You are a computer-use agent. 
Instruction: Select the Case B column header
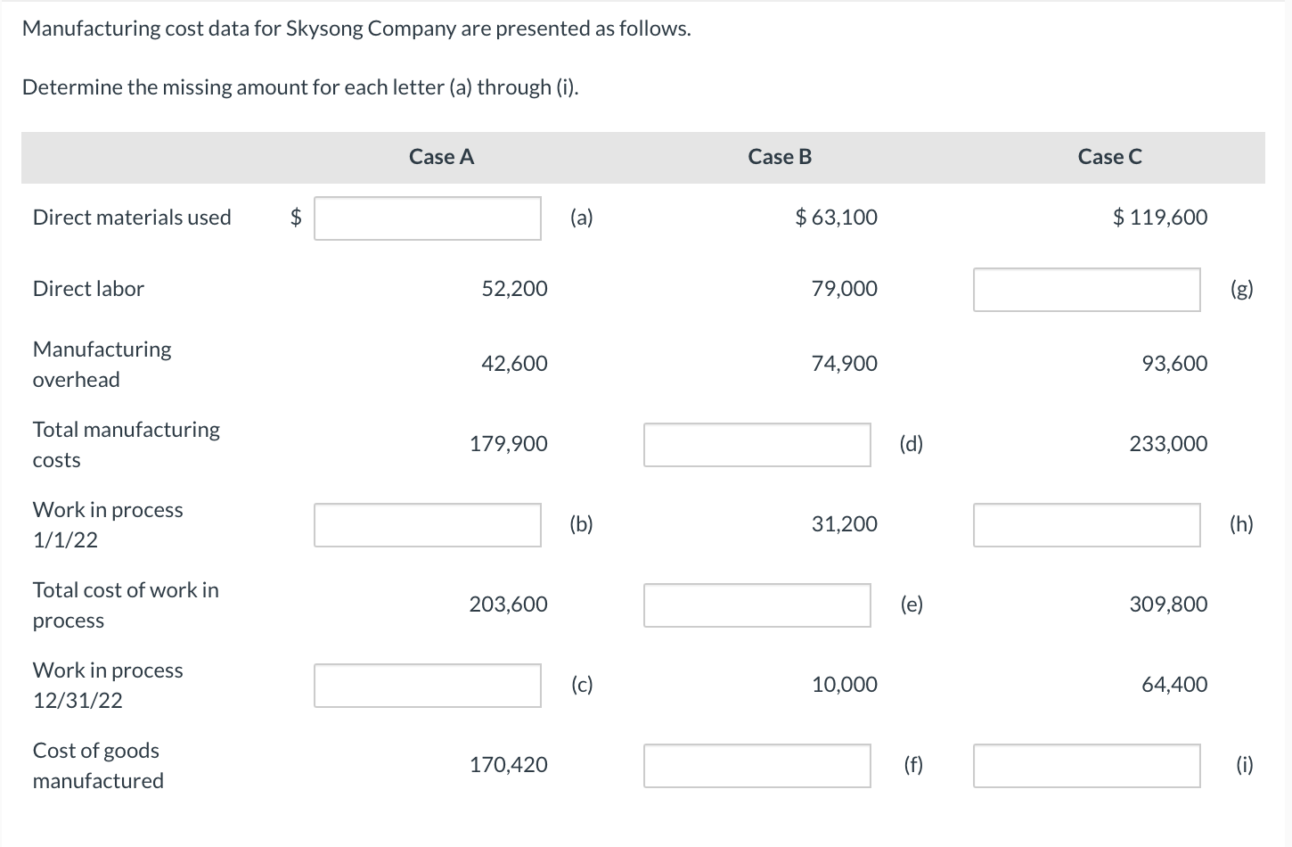pyautogui.click(x=780, y=156)
